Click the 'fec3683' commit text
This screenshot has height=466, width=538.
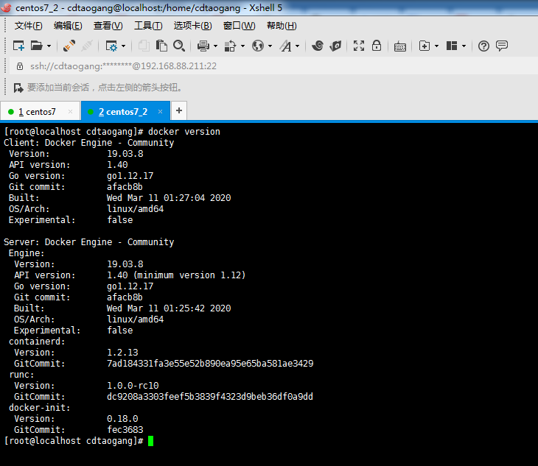tap(125, 430)
